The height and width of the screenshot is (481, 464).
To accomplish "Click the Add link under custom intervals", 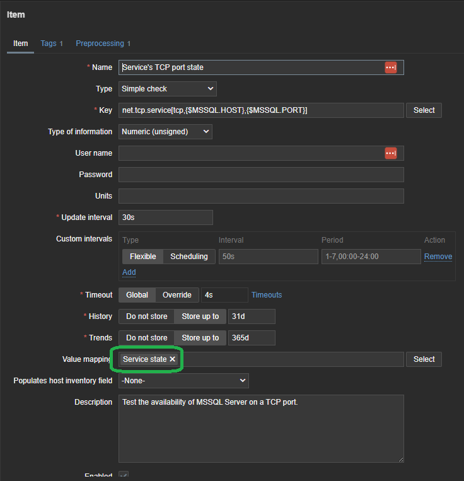I will point(129,272).
